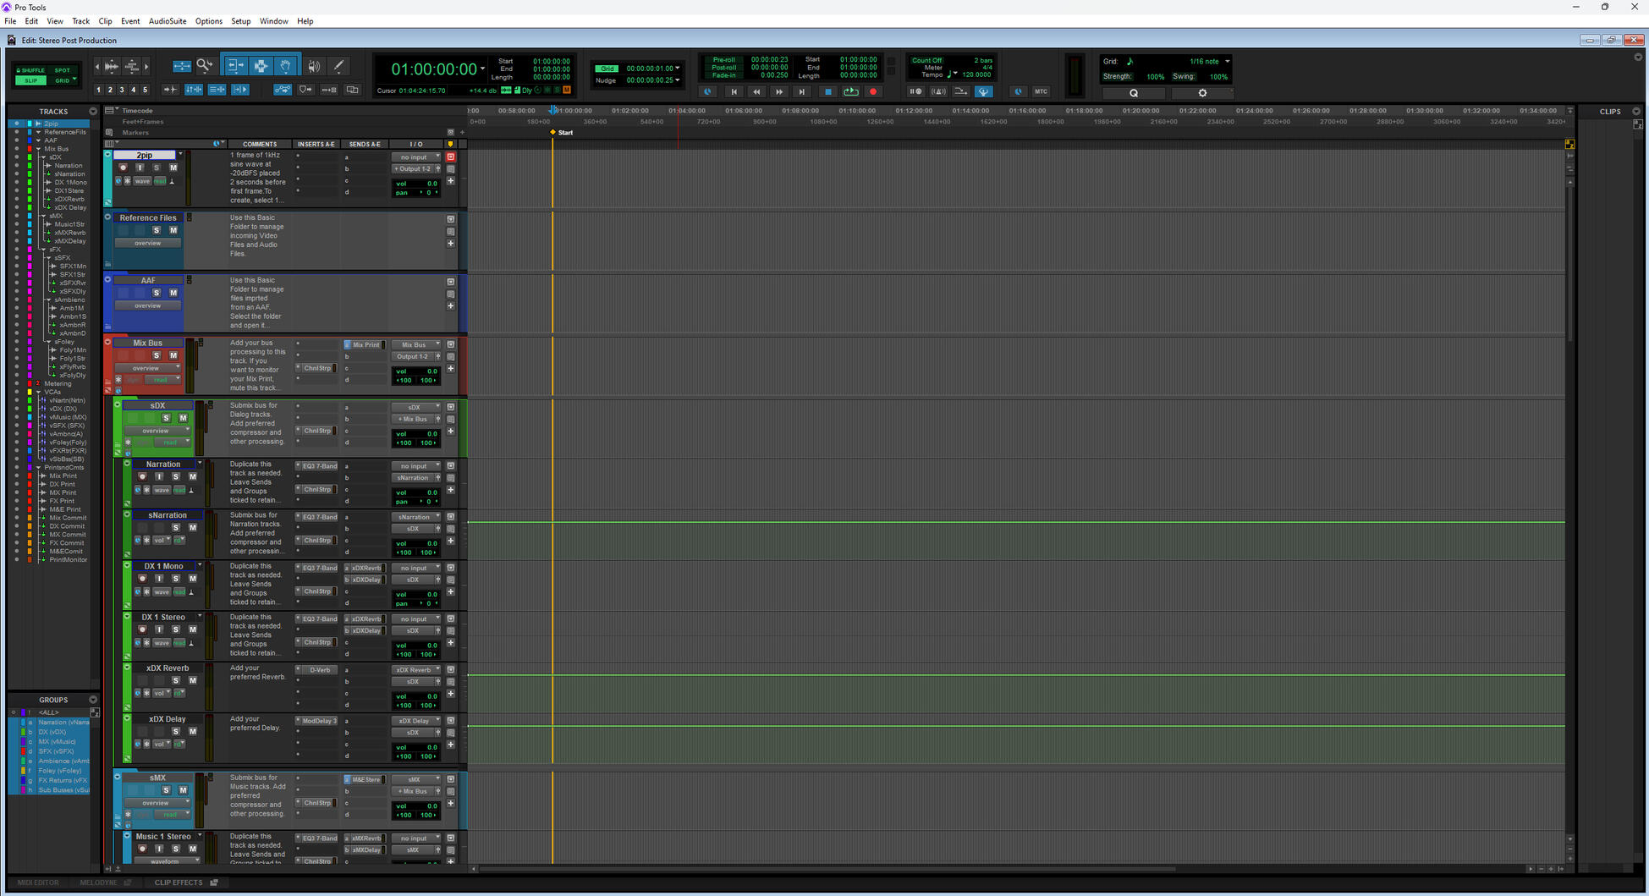Open Mix Bus track view 'overview' dropdown

click(148, 368)
